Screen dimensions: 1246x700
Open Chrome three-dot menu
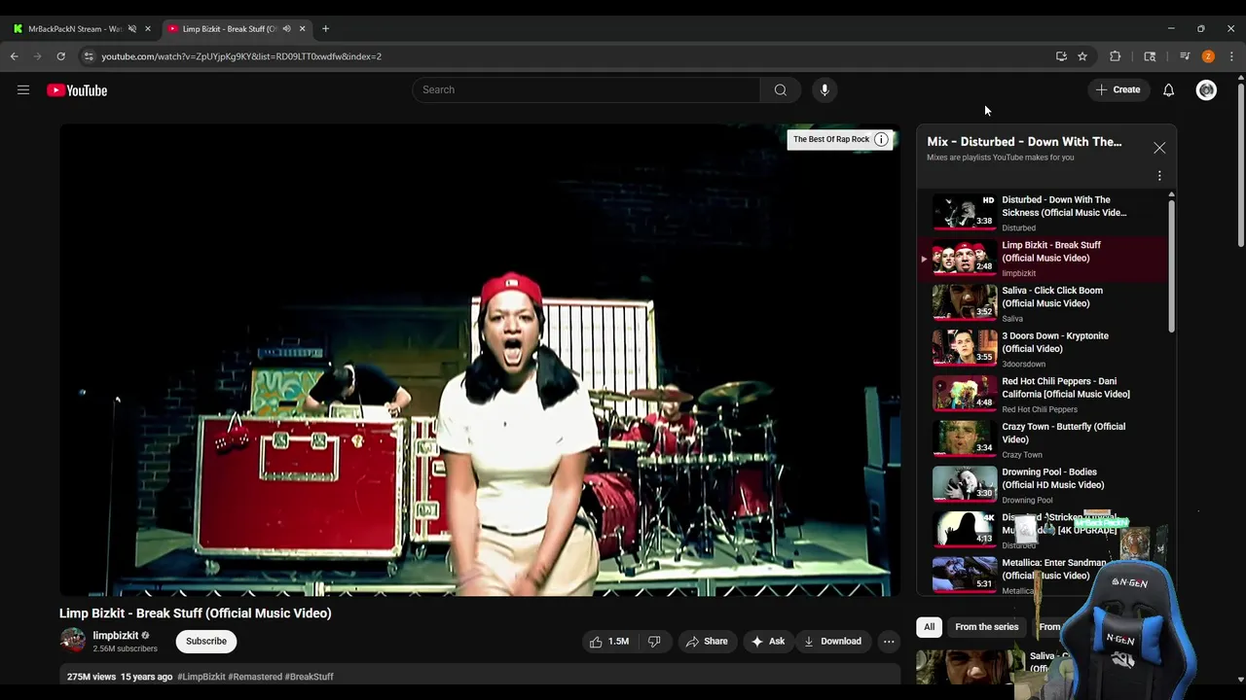(x=1231, y=56)
